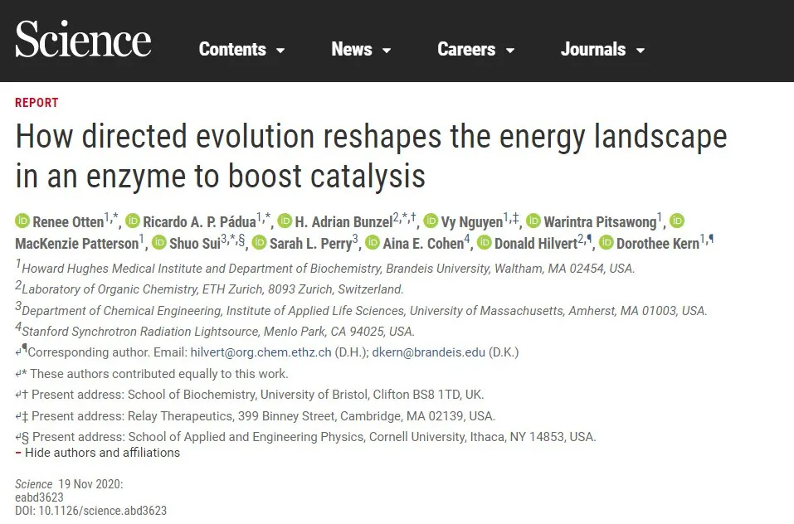Click author name Ricardo A. P. Pádua
Image resolution: width=794 pixels, height=524 pixels.
(199, 222)
